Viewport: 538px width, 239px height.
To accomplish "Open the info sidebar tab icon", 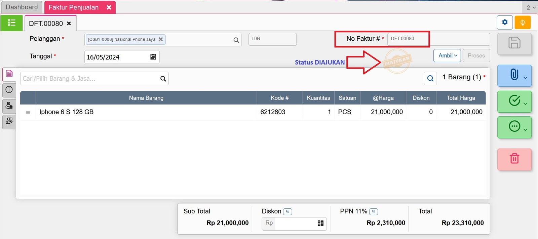I will click(x=9, y=89).
